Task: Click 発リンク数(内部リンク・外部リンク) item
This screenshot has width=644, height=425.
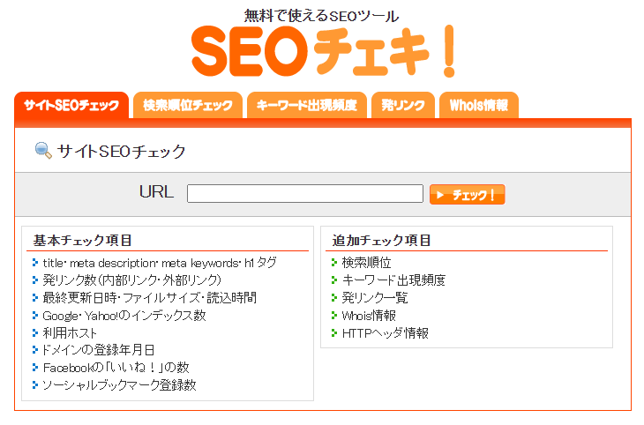Action: (x=131, y=280)
